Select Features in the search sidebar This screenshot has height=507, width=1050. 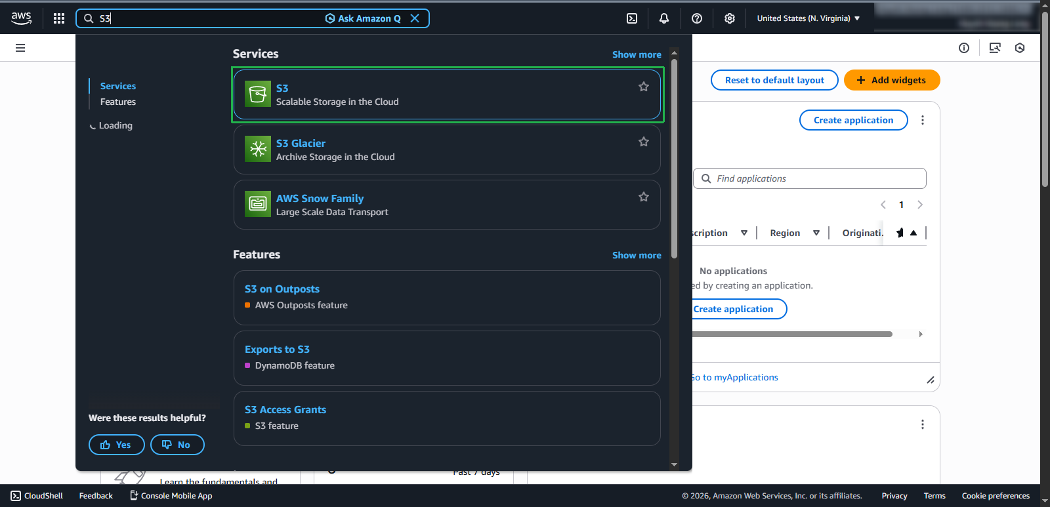tap(118, 102)
